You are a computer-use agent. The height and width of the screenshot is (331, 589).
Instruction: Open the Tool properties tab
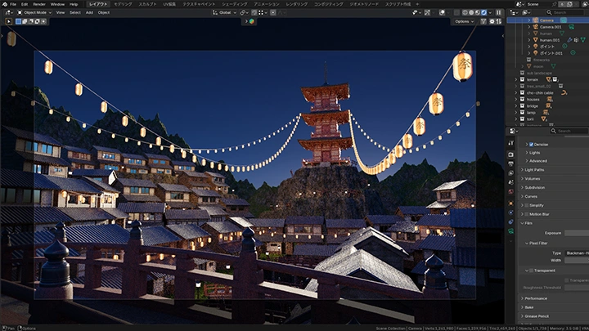point(510,143)
